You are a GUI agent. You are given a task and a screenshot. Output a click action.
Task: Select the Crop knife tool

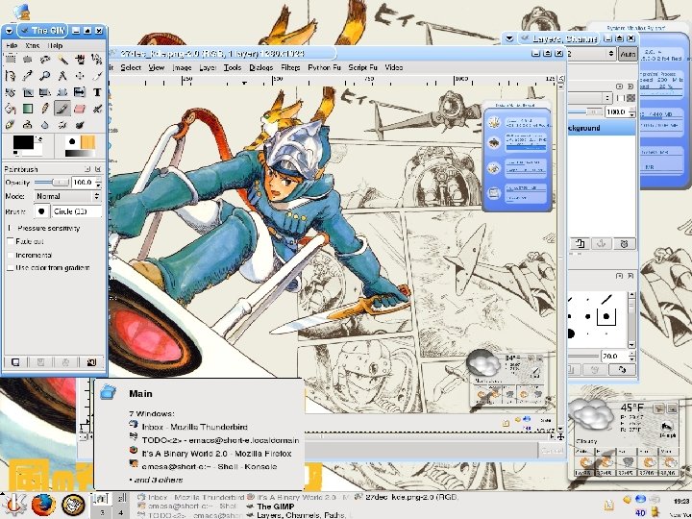click(97, 76)
